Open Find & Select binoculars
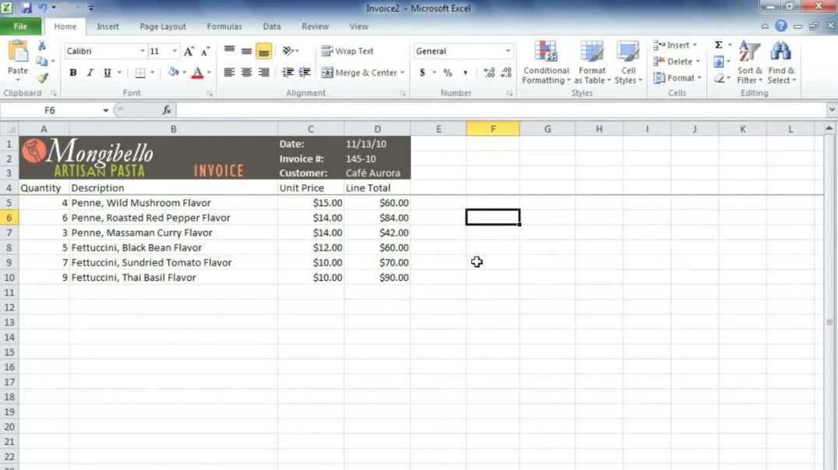 pyautogui.click(x=781, y=62)
